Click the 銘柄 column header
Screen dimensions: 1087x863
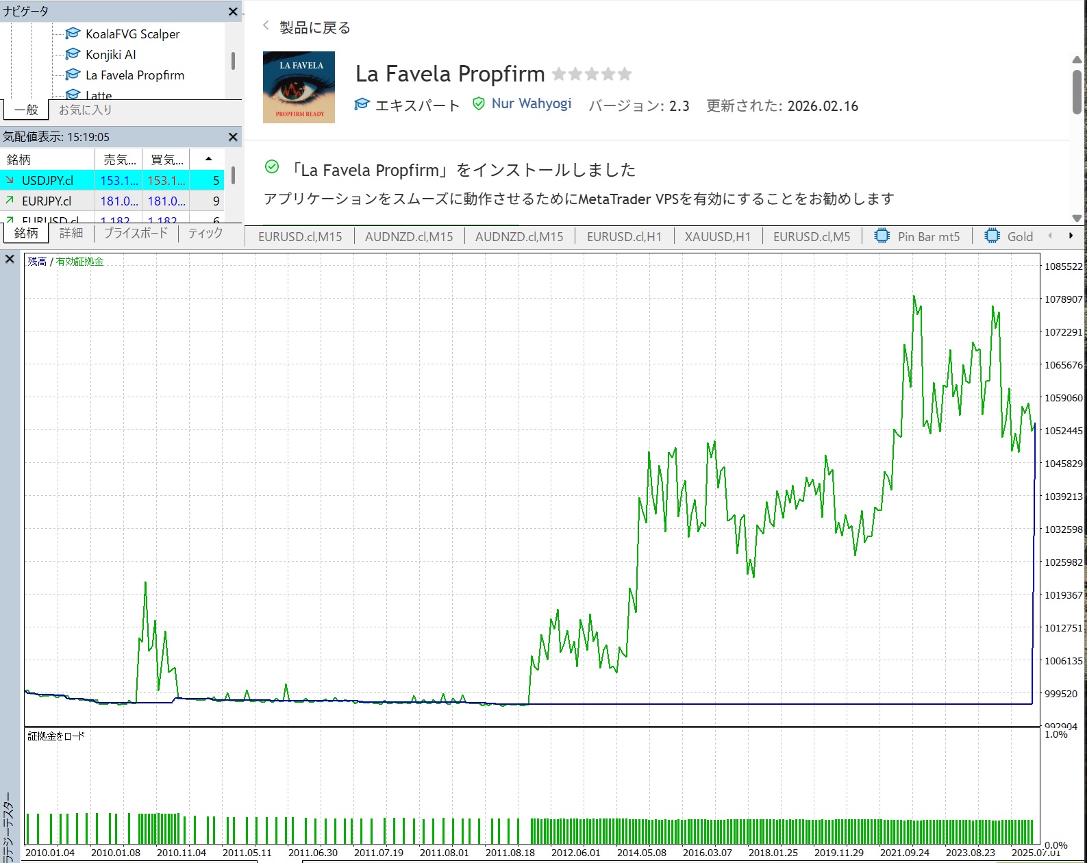click(47, 160)
